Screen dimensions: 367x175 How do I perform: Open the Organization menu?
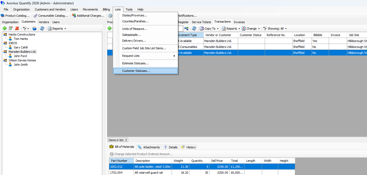tap(22, 9)
